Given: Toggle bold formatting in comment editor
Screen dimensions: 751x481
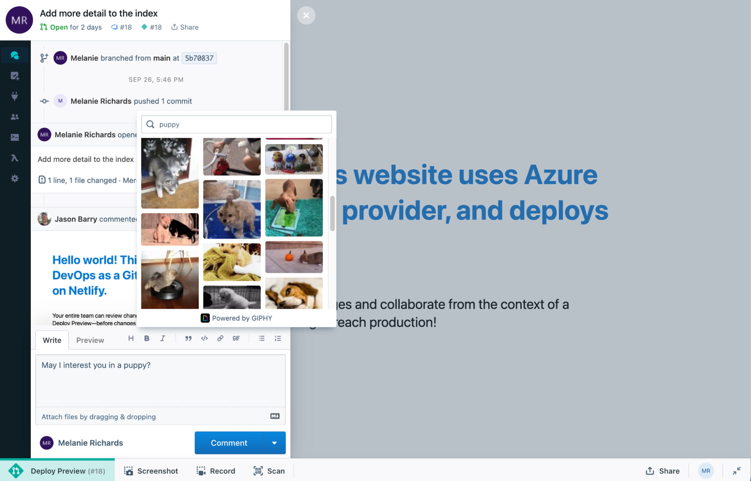Looking at the screenshot, I should 147,338.
